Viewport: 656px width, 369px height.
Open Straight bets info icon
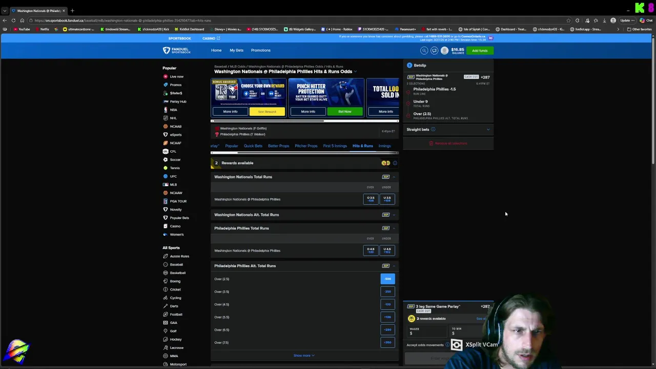(433, 130)
